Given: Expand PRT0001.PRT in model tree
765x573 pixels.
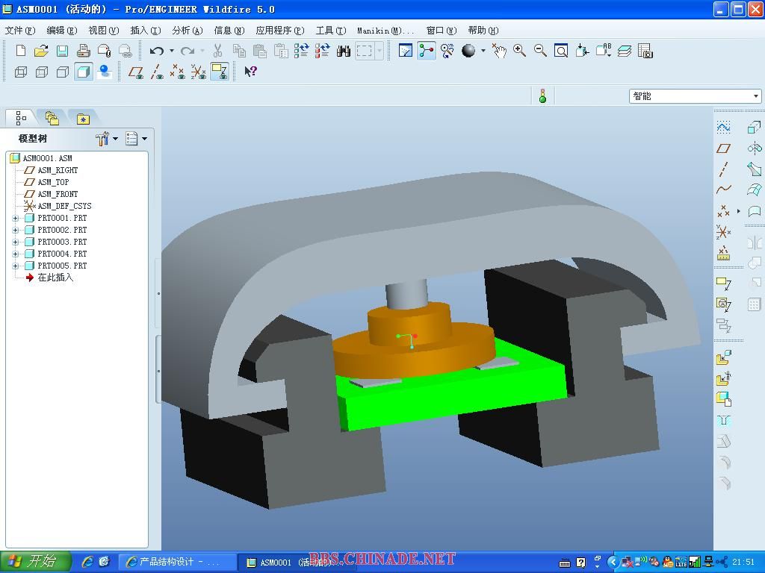Looking at the screenshot, I should [x=15, y=219].
